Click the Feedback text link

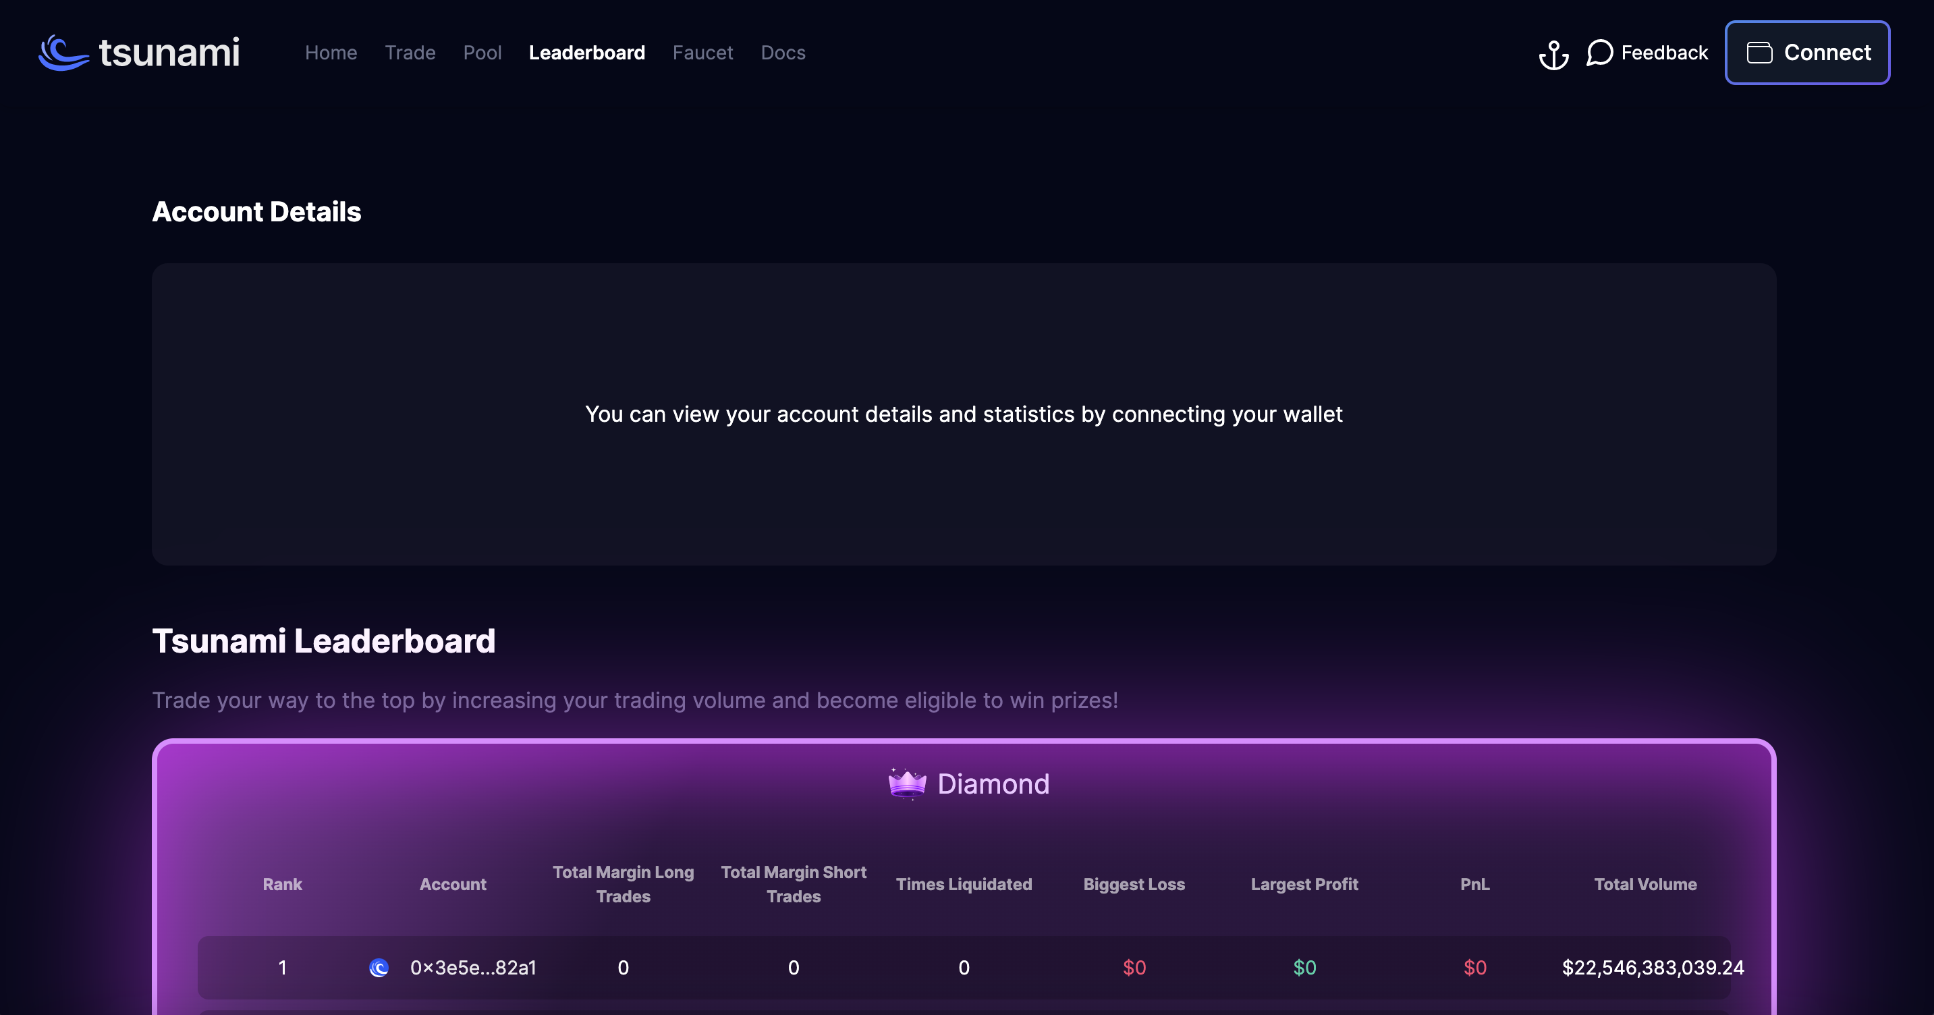click(x=1665, y=53)
